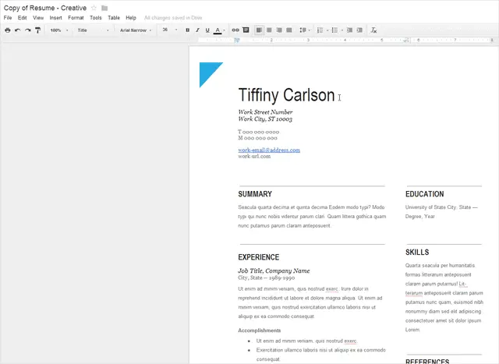Open the Table menu
The height and width of the screenshot is (364, 499).
pos(114,18)
